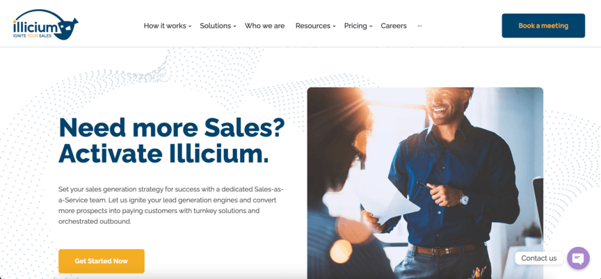601x279 pixels.
Task: Select Solutions in the navigation bar
Action: click(216, 26)
